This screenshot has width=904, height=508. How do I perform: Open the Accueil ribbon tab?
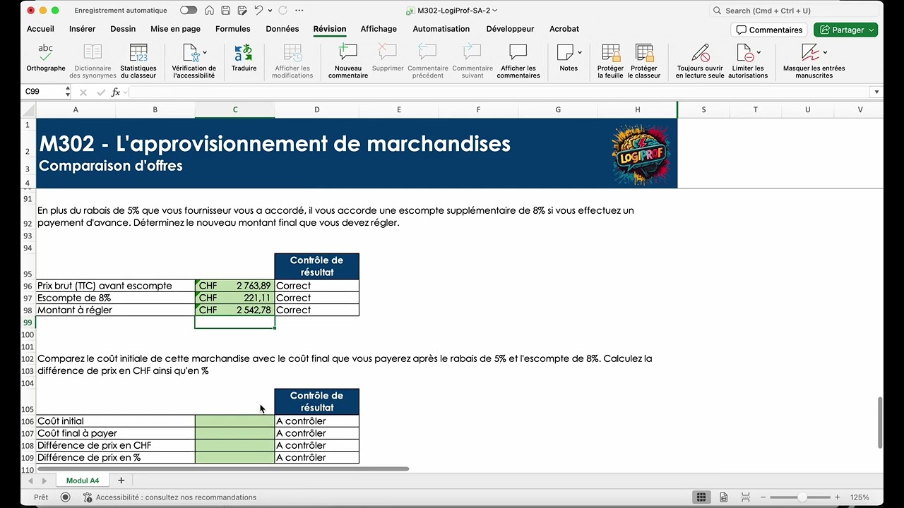click(x=40, y=29)
